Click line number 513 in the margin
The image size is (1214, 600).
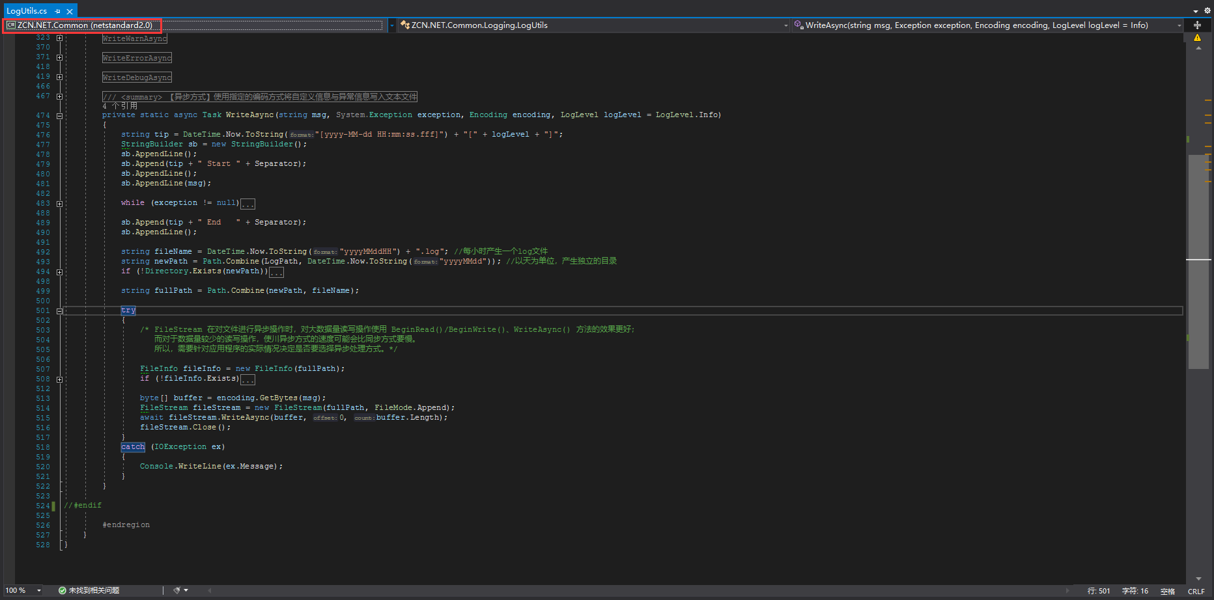(43, 398)
